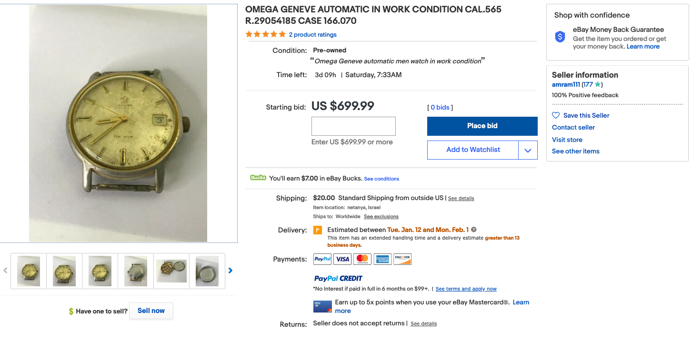Click the bid amount input field
The width and height of the screenshot is (692, 353).
pos(353,126)
